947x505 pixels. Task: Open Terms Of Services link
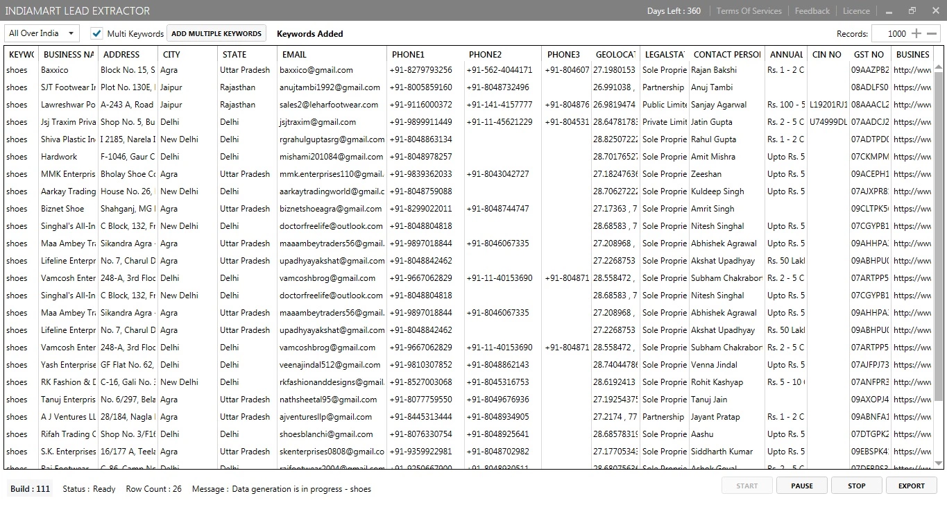pyautogui.click(x=749, y=11)
